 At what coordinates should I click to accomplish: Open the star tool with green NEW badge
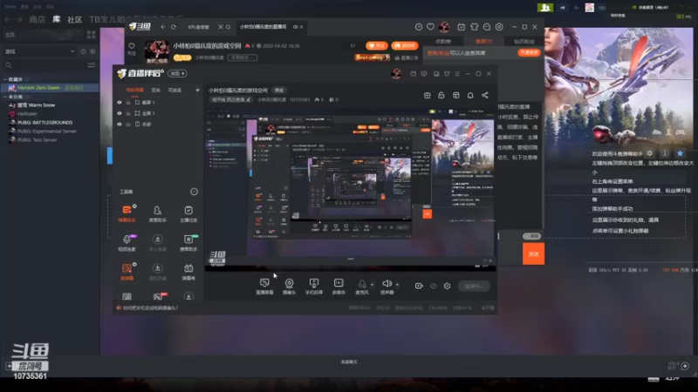pyautogui.click(x=188, y=243)
